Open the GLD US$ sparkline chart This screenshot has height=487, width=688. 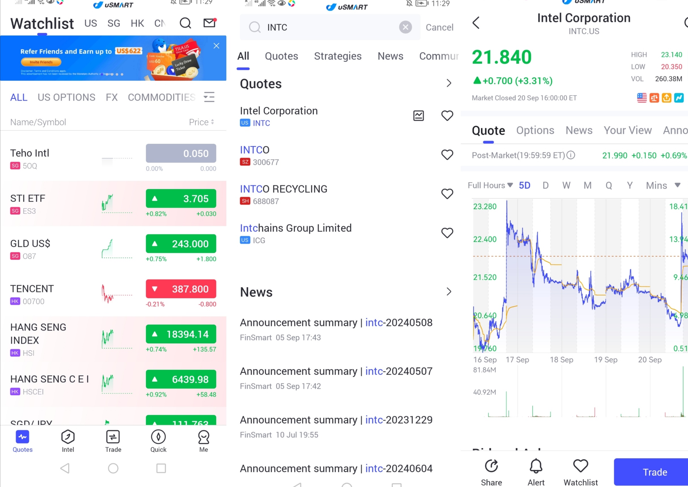click(117, 249)
